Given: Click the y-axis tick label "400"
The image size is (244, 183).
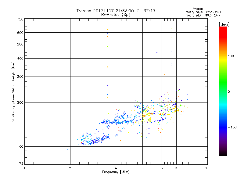Looking at the screenshot, I should pyautogui.click(x=20, y=58).
